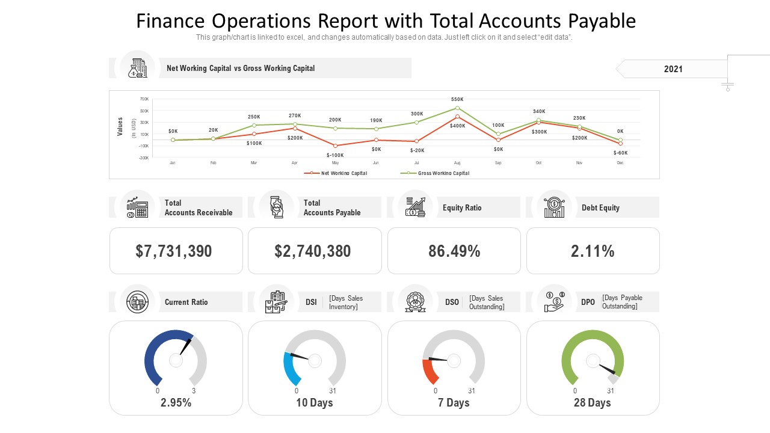The width and height of the screenshot is (770, 433).
Task: Click the Finance Operations Report title
Action: click(x=386, y=21)
